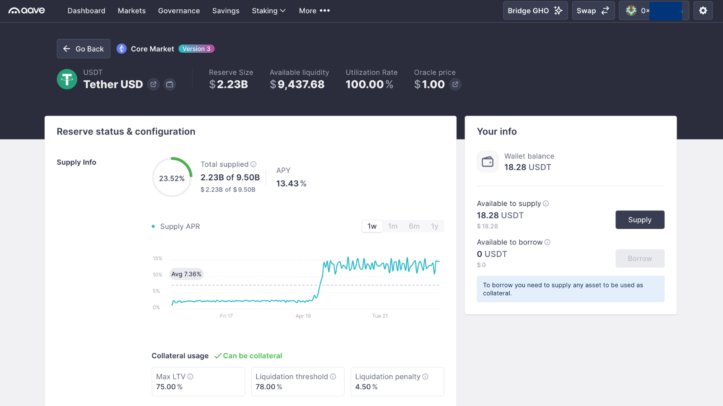The image size is (723, 406).
Task: Click the external link icon next to Oracle price
Action: 455,84
